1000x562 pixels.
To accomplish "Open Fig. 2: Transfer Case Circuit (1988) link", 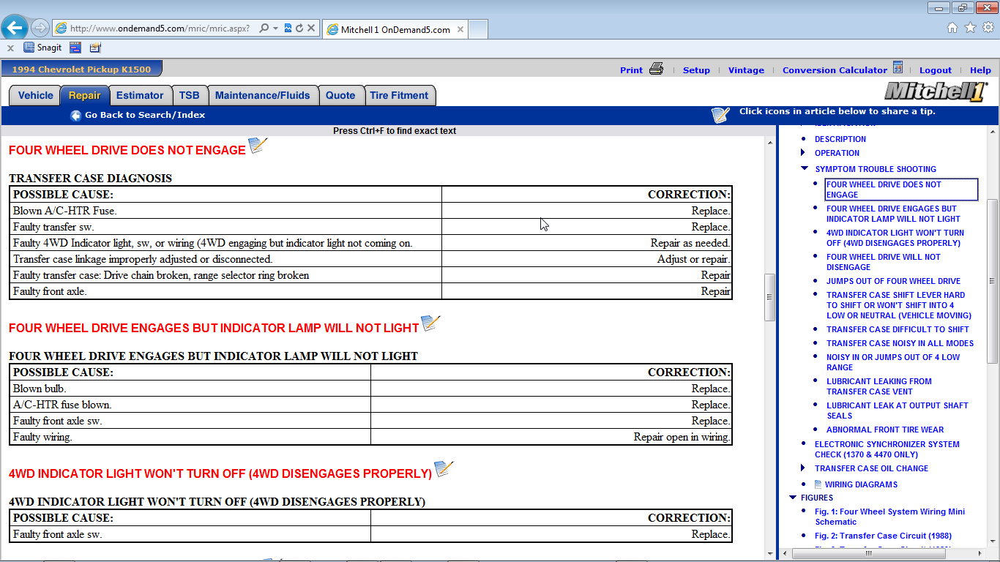I will 883,536.
